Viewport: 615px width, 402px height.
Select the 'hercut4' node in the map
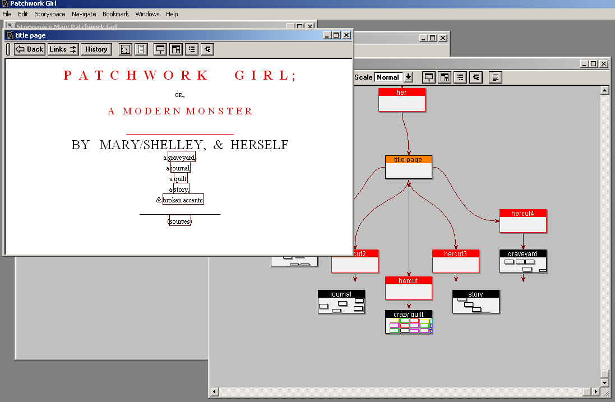coord(523,221)
